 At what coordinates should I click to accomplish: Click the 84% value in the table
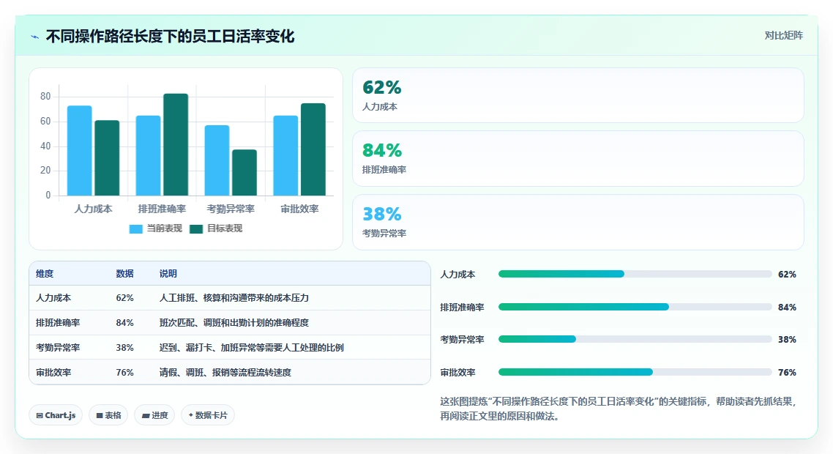pos(125,323)
